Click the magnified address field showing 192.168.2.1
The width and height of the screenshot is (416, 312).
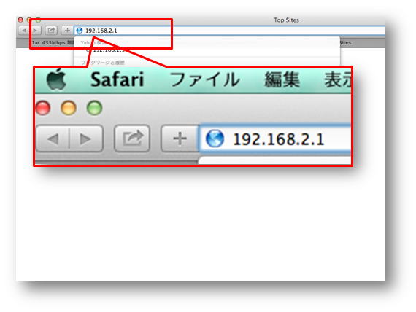point(275,139)
